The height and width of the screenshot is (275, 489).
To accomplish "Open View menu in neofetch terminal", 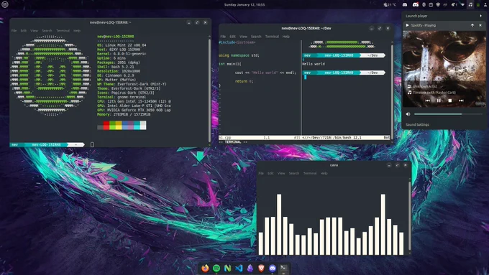I will (x=34, y=31).
